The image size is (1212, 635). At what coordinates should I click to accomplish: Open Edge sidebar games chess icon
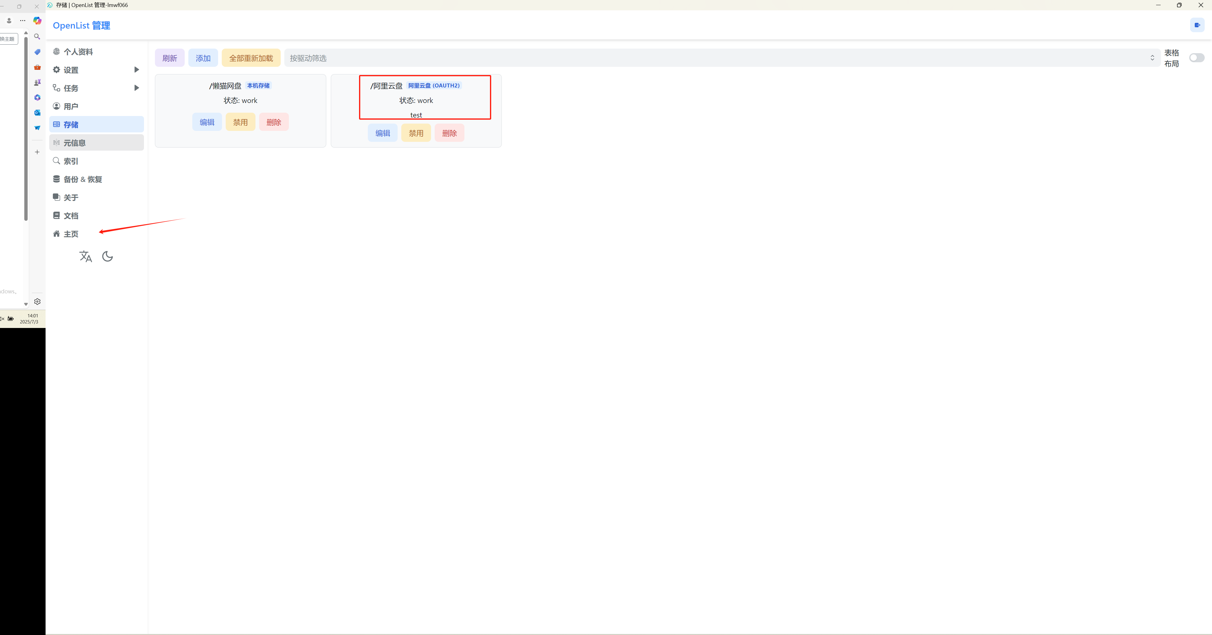coord(37,82)
